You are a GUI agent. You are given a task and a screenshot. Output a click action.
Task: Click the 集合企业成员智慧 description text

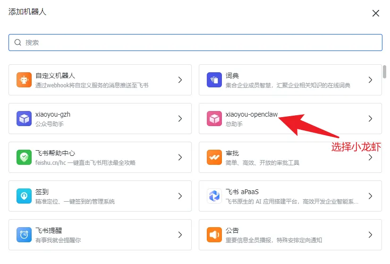[288, 85]
